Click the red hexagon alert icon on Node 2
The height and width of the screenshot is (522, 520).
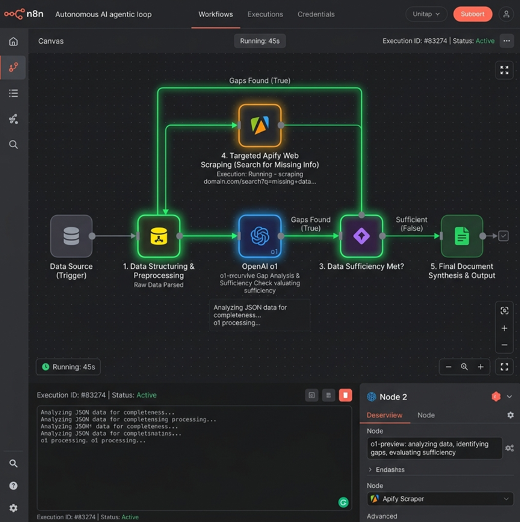pos(496,396)
